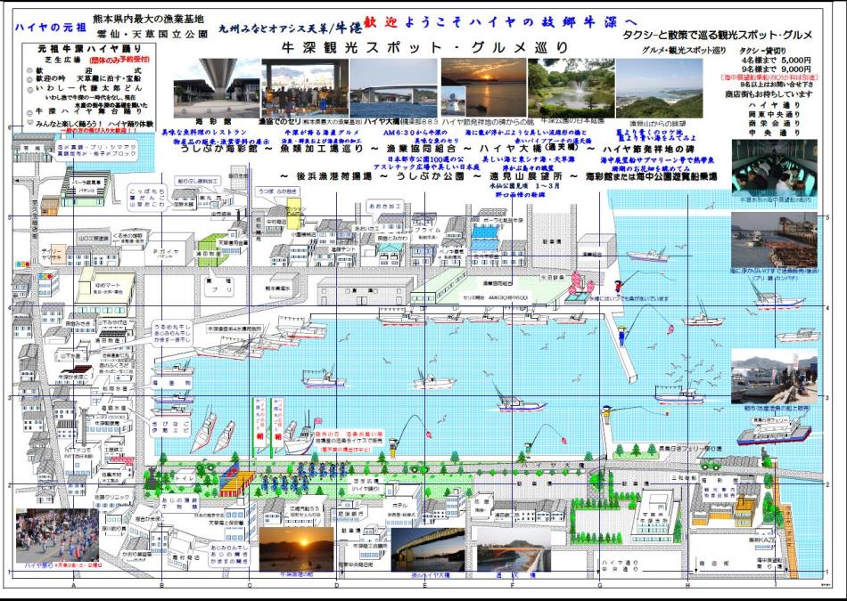Click the green car on ハイヤ大橋 road
847x601 pixels.
pyautogui.click(x=711, y=464)
